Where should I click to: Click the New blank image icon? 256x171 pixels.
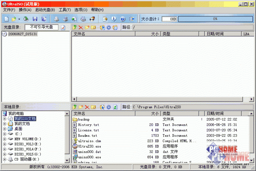coord(6,19)
